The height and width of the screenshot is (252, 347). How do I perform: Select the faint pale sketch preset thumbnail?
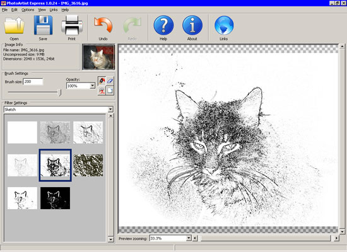(x=22, y=165)
